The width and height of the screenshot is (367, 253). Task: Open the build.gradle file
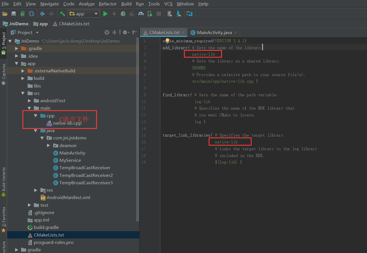46,227
